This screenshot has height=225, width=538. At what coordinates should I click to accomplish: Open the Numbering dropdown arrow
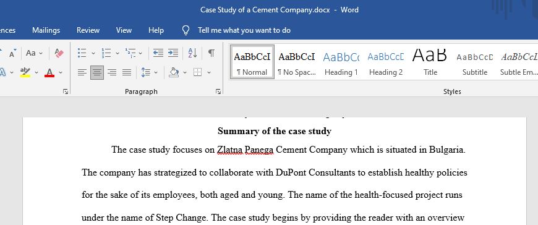coord(117,53)
